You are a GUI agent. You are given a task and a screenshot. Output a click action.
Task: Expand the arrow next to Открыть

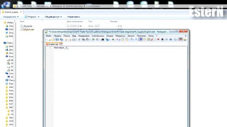[39, 17]
